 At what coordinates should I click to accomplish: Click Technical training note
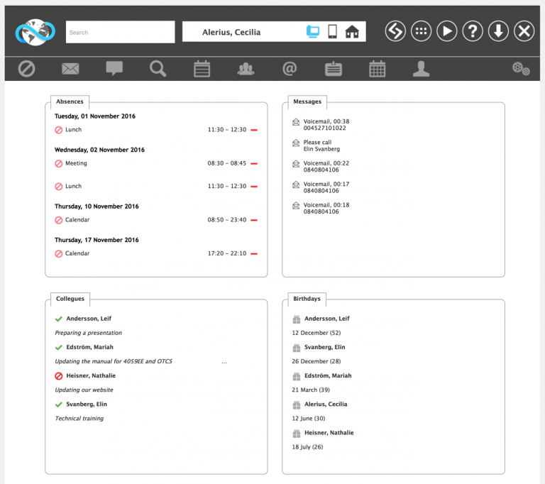point(79,418)
